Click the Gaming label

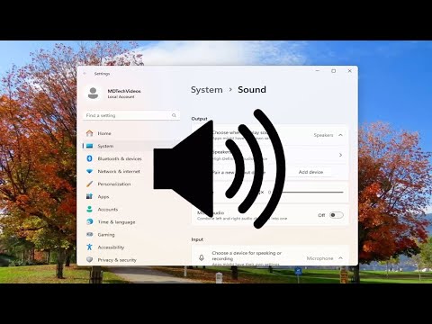[106, 235]
